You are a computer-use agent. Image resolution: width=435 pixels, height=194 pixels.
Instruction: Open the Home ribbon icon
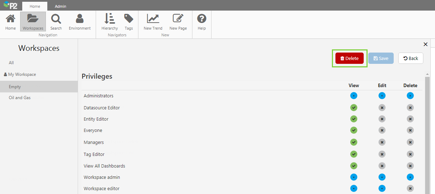pyautogui.click(x=11, y=22)
